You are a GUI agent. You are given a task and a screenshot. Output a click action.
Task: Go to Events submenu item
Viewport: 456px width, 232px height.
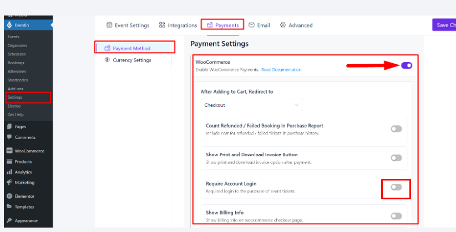(13, 37)
